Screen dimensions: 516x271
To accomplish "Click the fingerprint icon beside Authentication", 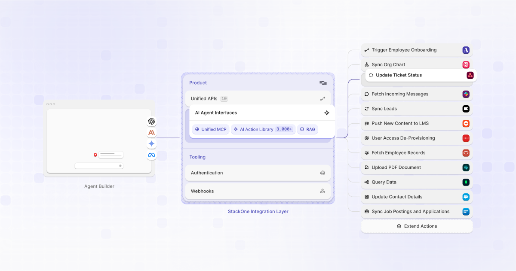I will coord(322,173).
